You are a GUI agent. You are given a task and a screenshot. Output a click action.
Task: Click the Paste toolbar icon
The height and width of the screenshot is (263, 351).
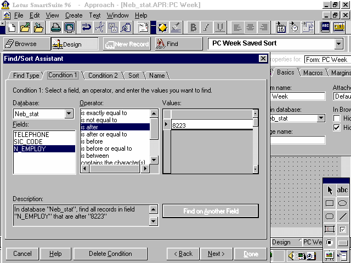tap(126, 27)
